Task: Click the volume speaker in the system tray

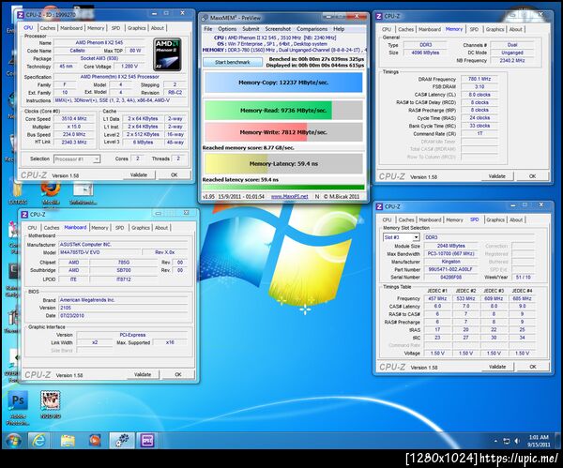Action: pos(517,441)
